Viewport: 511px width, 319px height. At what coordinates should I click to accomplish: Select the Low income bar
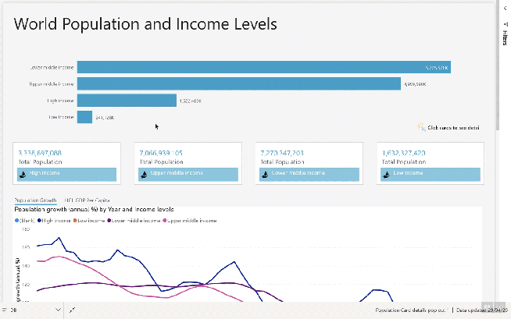tap(84, 117)
